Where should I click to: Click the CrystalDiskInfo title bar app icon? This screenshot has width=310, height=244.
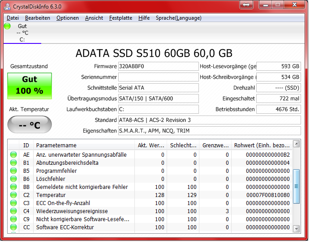click(x=8, y=7)
